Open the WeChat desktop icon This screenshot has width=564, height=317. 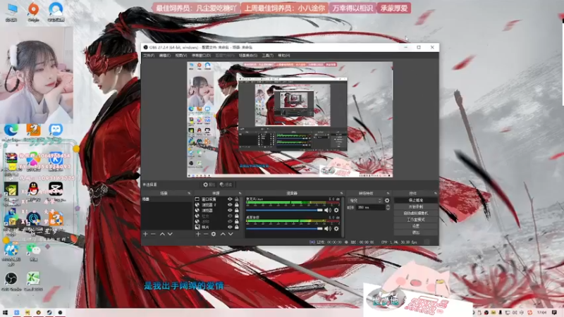pyautogui.click(x=33, y=251)
